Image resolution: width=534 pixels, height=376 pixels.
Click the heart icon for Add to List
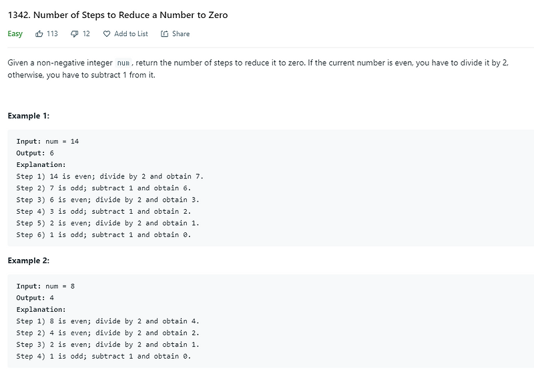[x=107, y=34]
